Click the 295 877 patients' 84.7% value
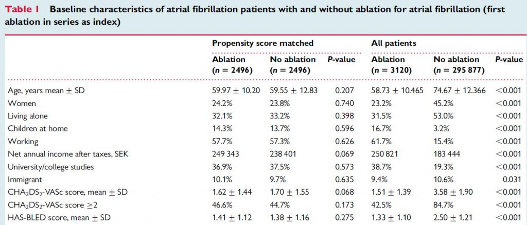 tap(444, 205)
